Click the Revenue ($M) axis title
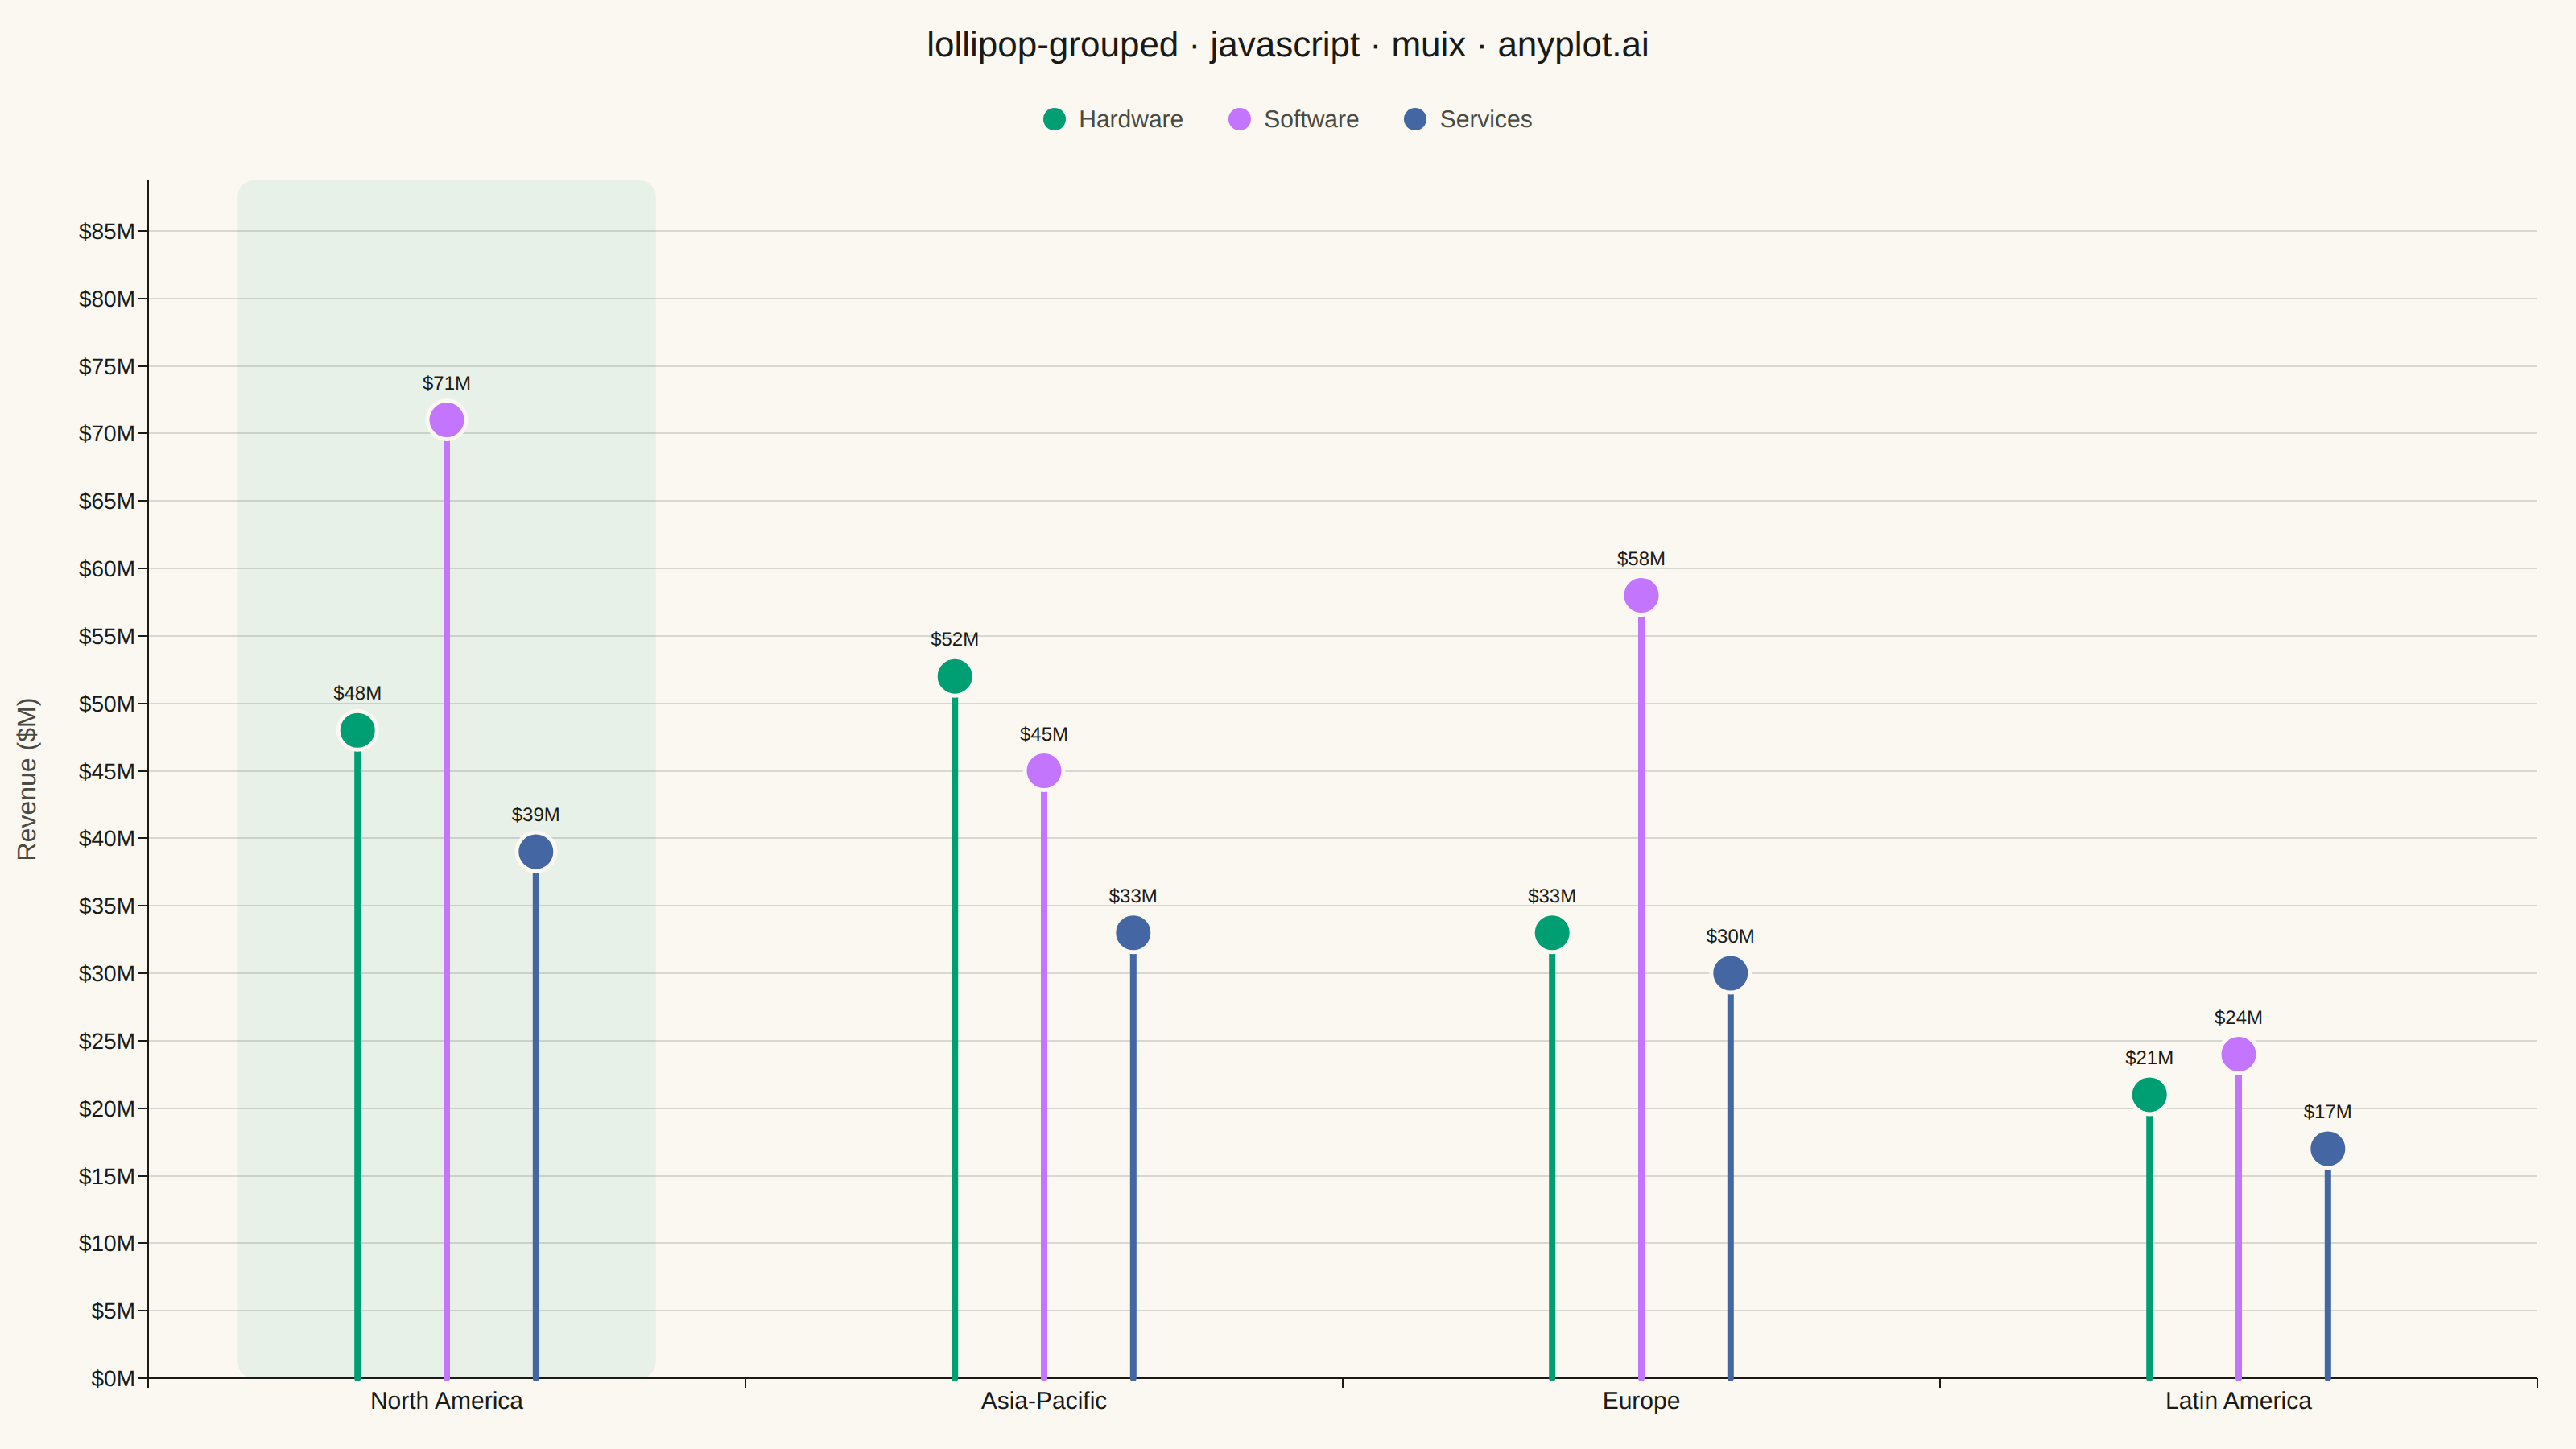Screen dimensions: 2576x1449 coord(27,779)
